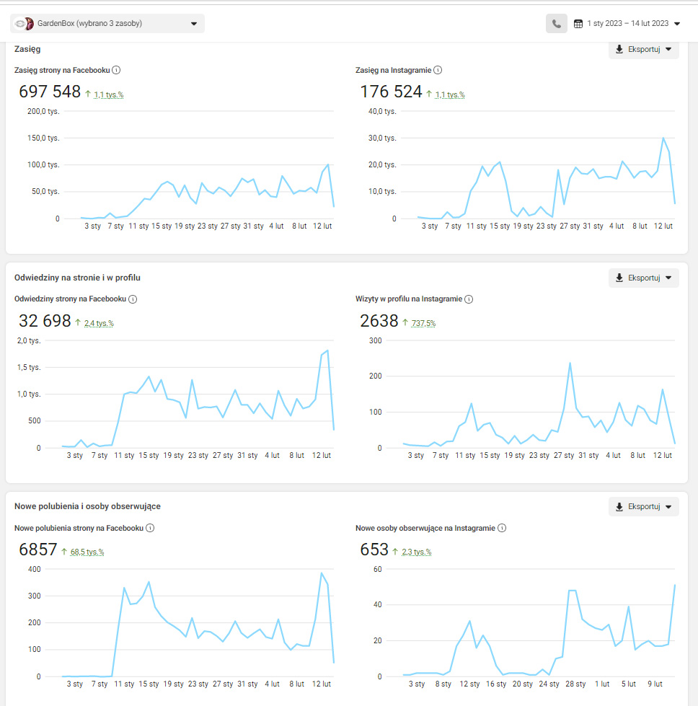Export the Nowe polubienia i osoby obserwujące data

[643, 506]
